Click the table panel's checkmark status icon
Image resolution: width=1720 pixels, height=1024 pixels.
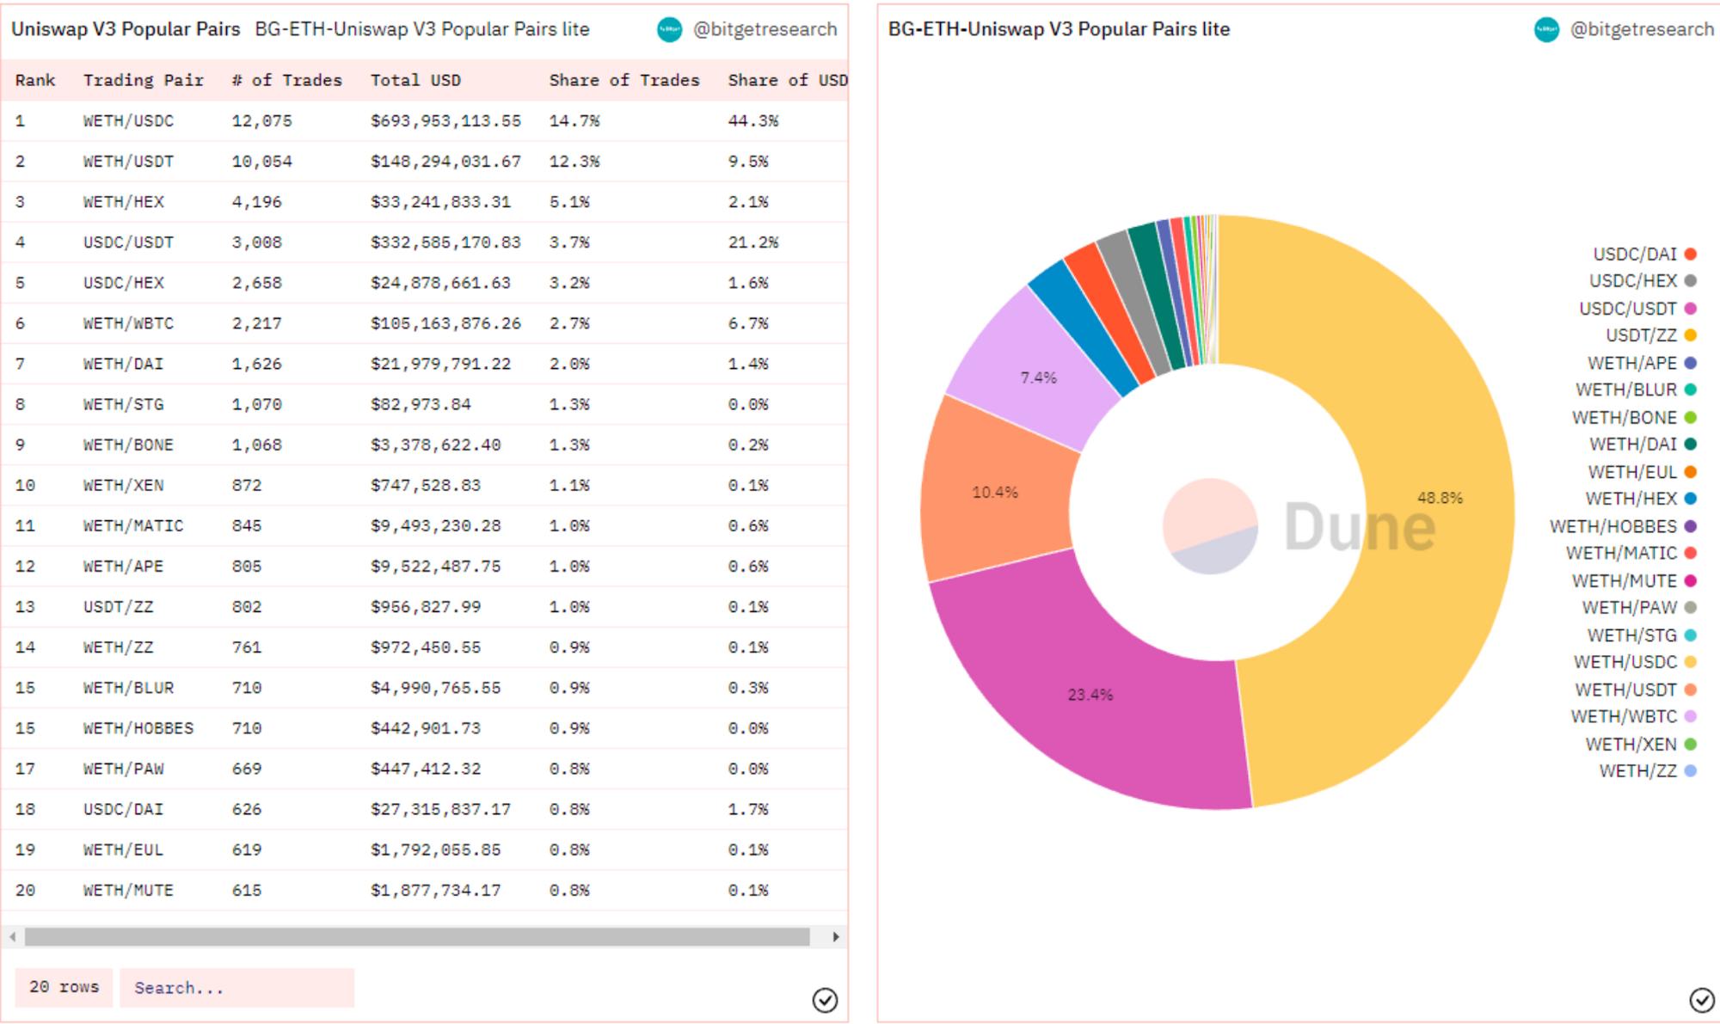click(824, 1000)
